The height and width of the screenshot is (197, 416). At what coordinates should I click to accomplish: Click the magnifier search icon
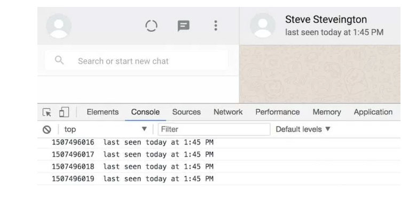coord(59,60)
